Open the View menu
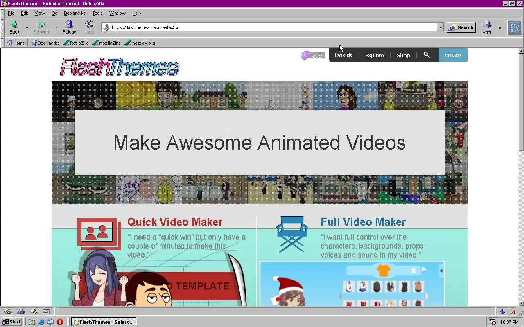 click(40, 13)
